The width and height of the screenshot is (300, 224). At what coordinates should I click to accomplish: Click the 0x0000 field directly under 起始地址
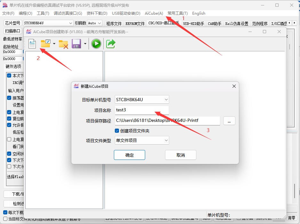click(x=12, y=52)
